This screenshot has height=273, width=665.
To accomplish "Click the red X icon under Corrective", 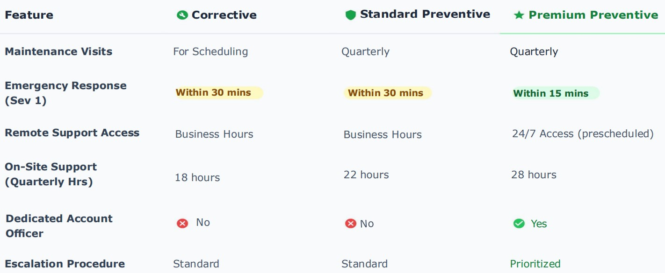I will [182, 224].
